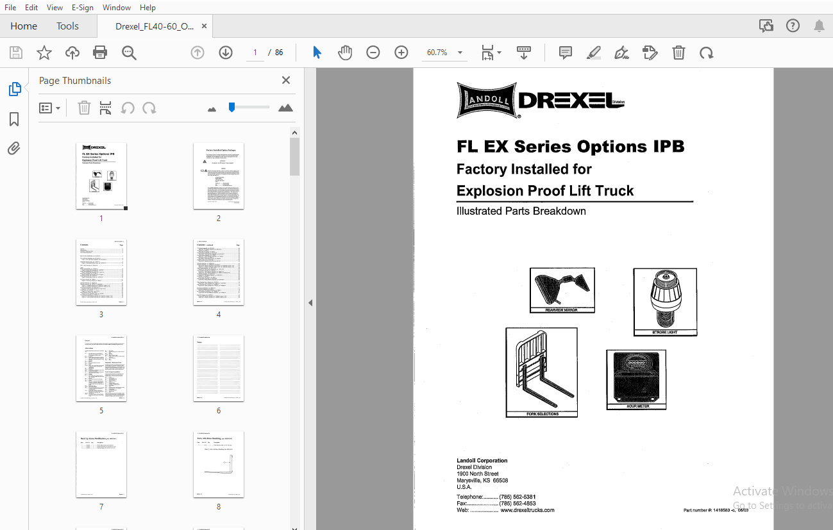833x530 pixels.
Task: Open thumbnails options menu dropdown
Action: 50,108
